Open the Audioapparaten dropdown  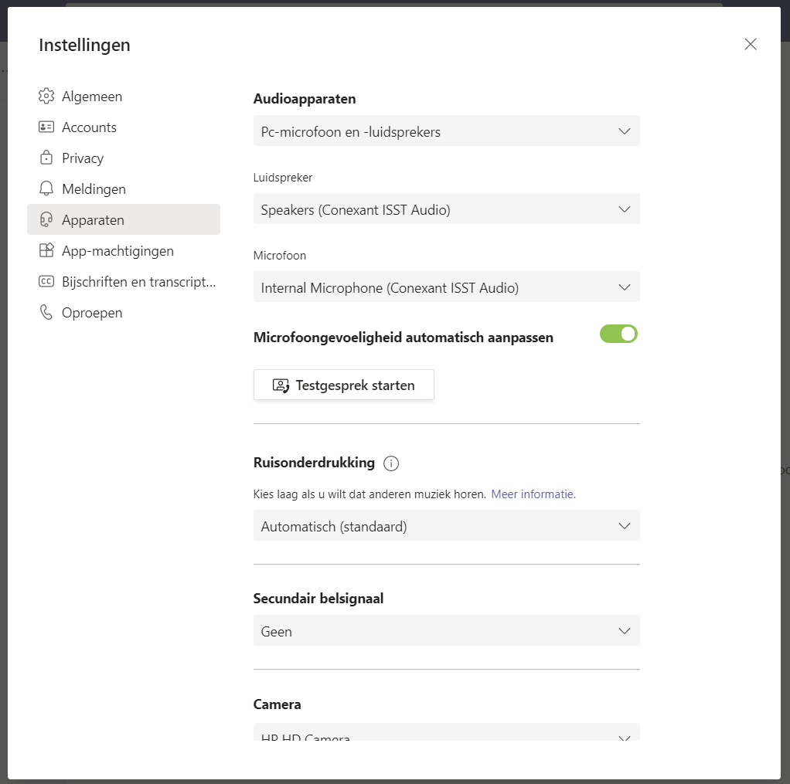(x=446, y=131)
